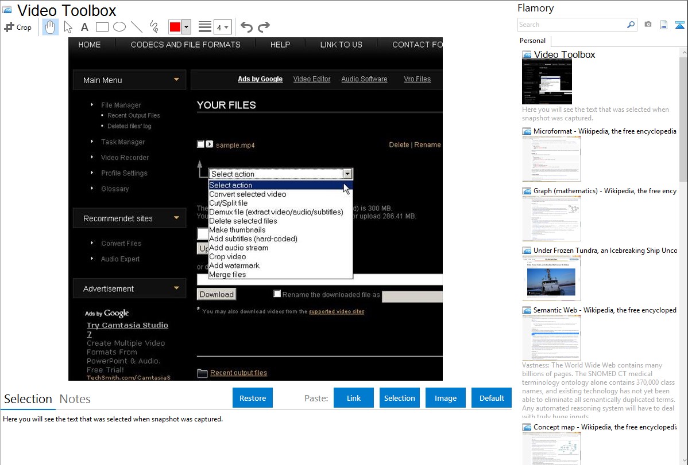Undo the last edit
Viewport: 688px width, 465px height.
point(246,27)
